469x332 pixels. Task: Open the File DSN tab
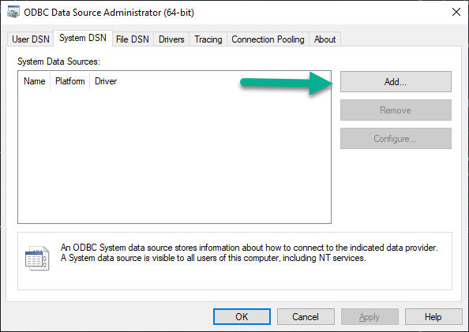133,39
